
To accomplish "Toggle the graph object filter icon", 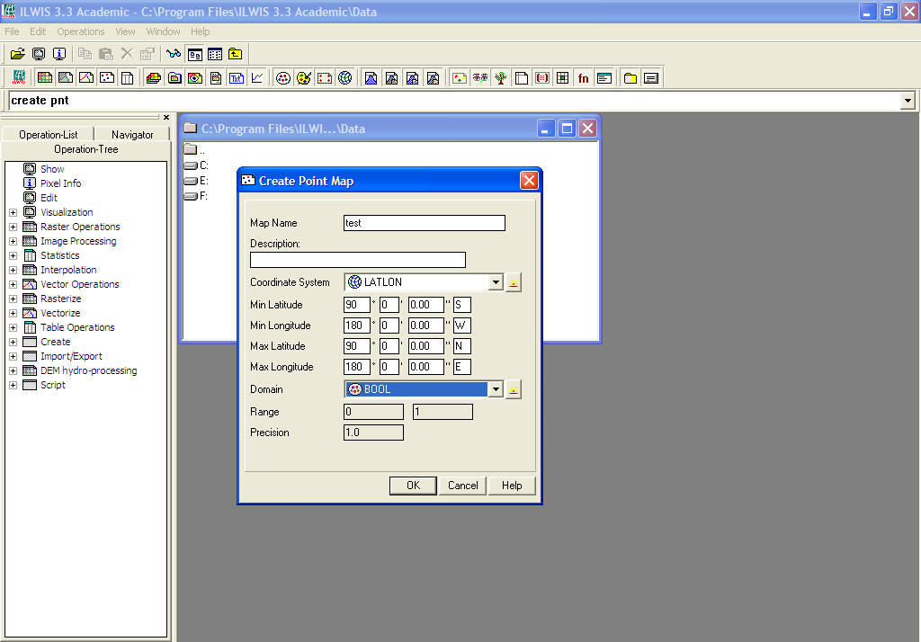I will coord(257,77).
